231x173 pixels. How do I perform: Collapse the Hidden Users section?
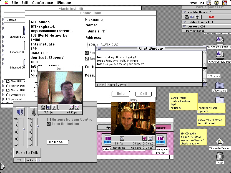click(184, 22)
